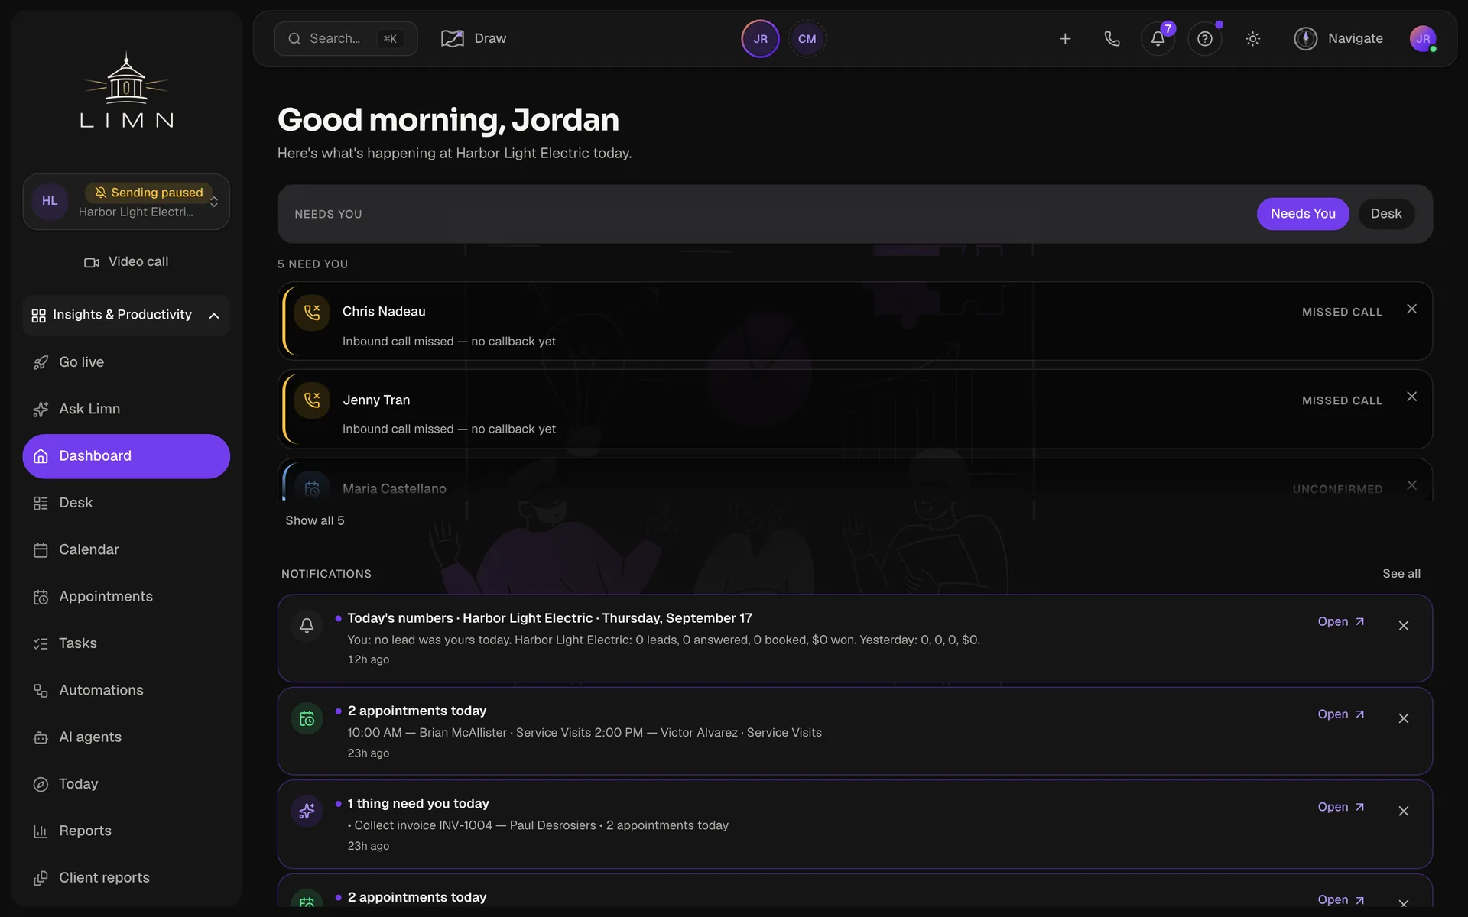The image size is (1468, 917).
Task: Toggle light theme sun icon
Action: (1252, 39)
